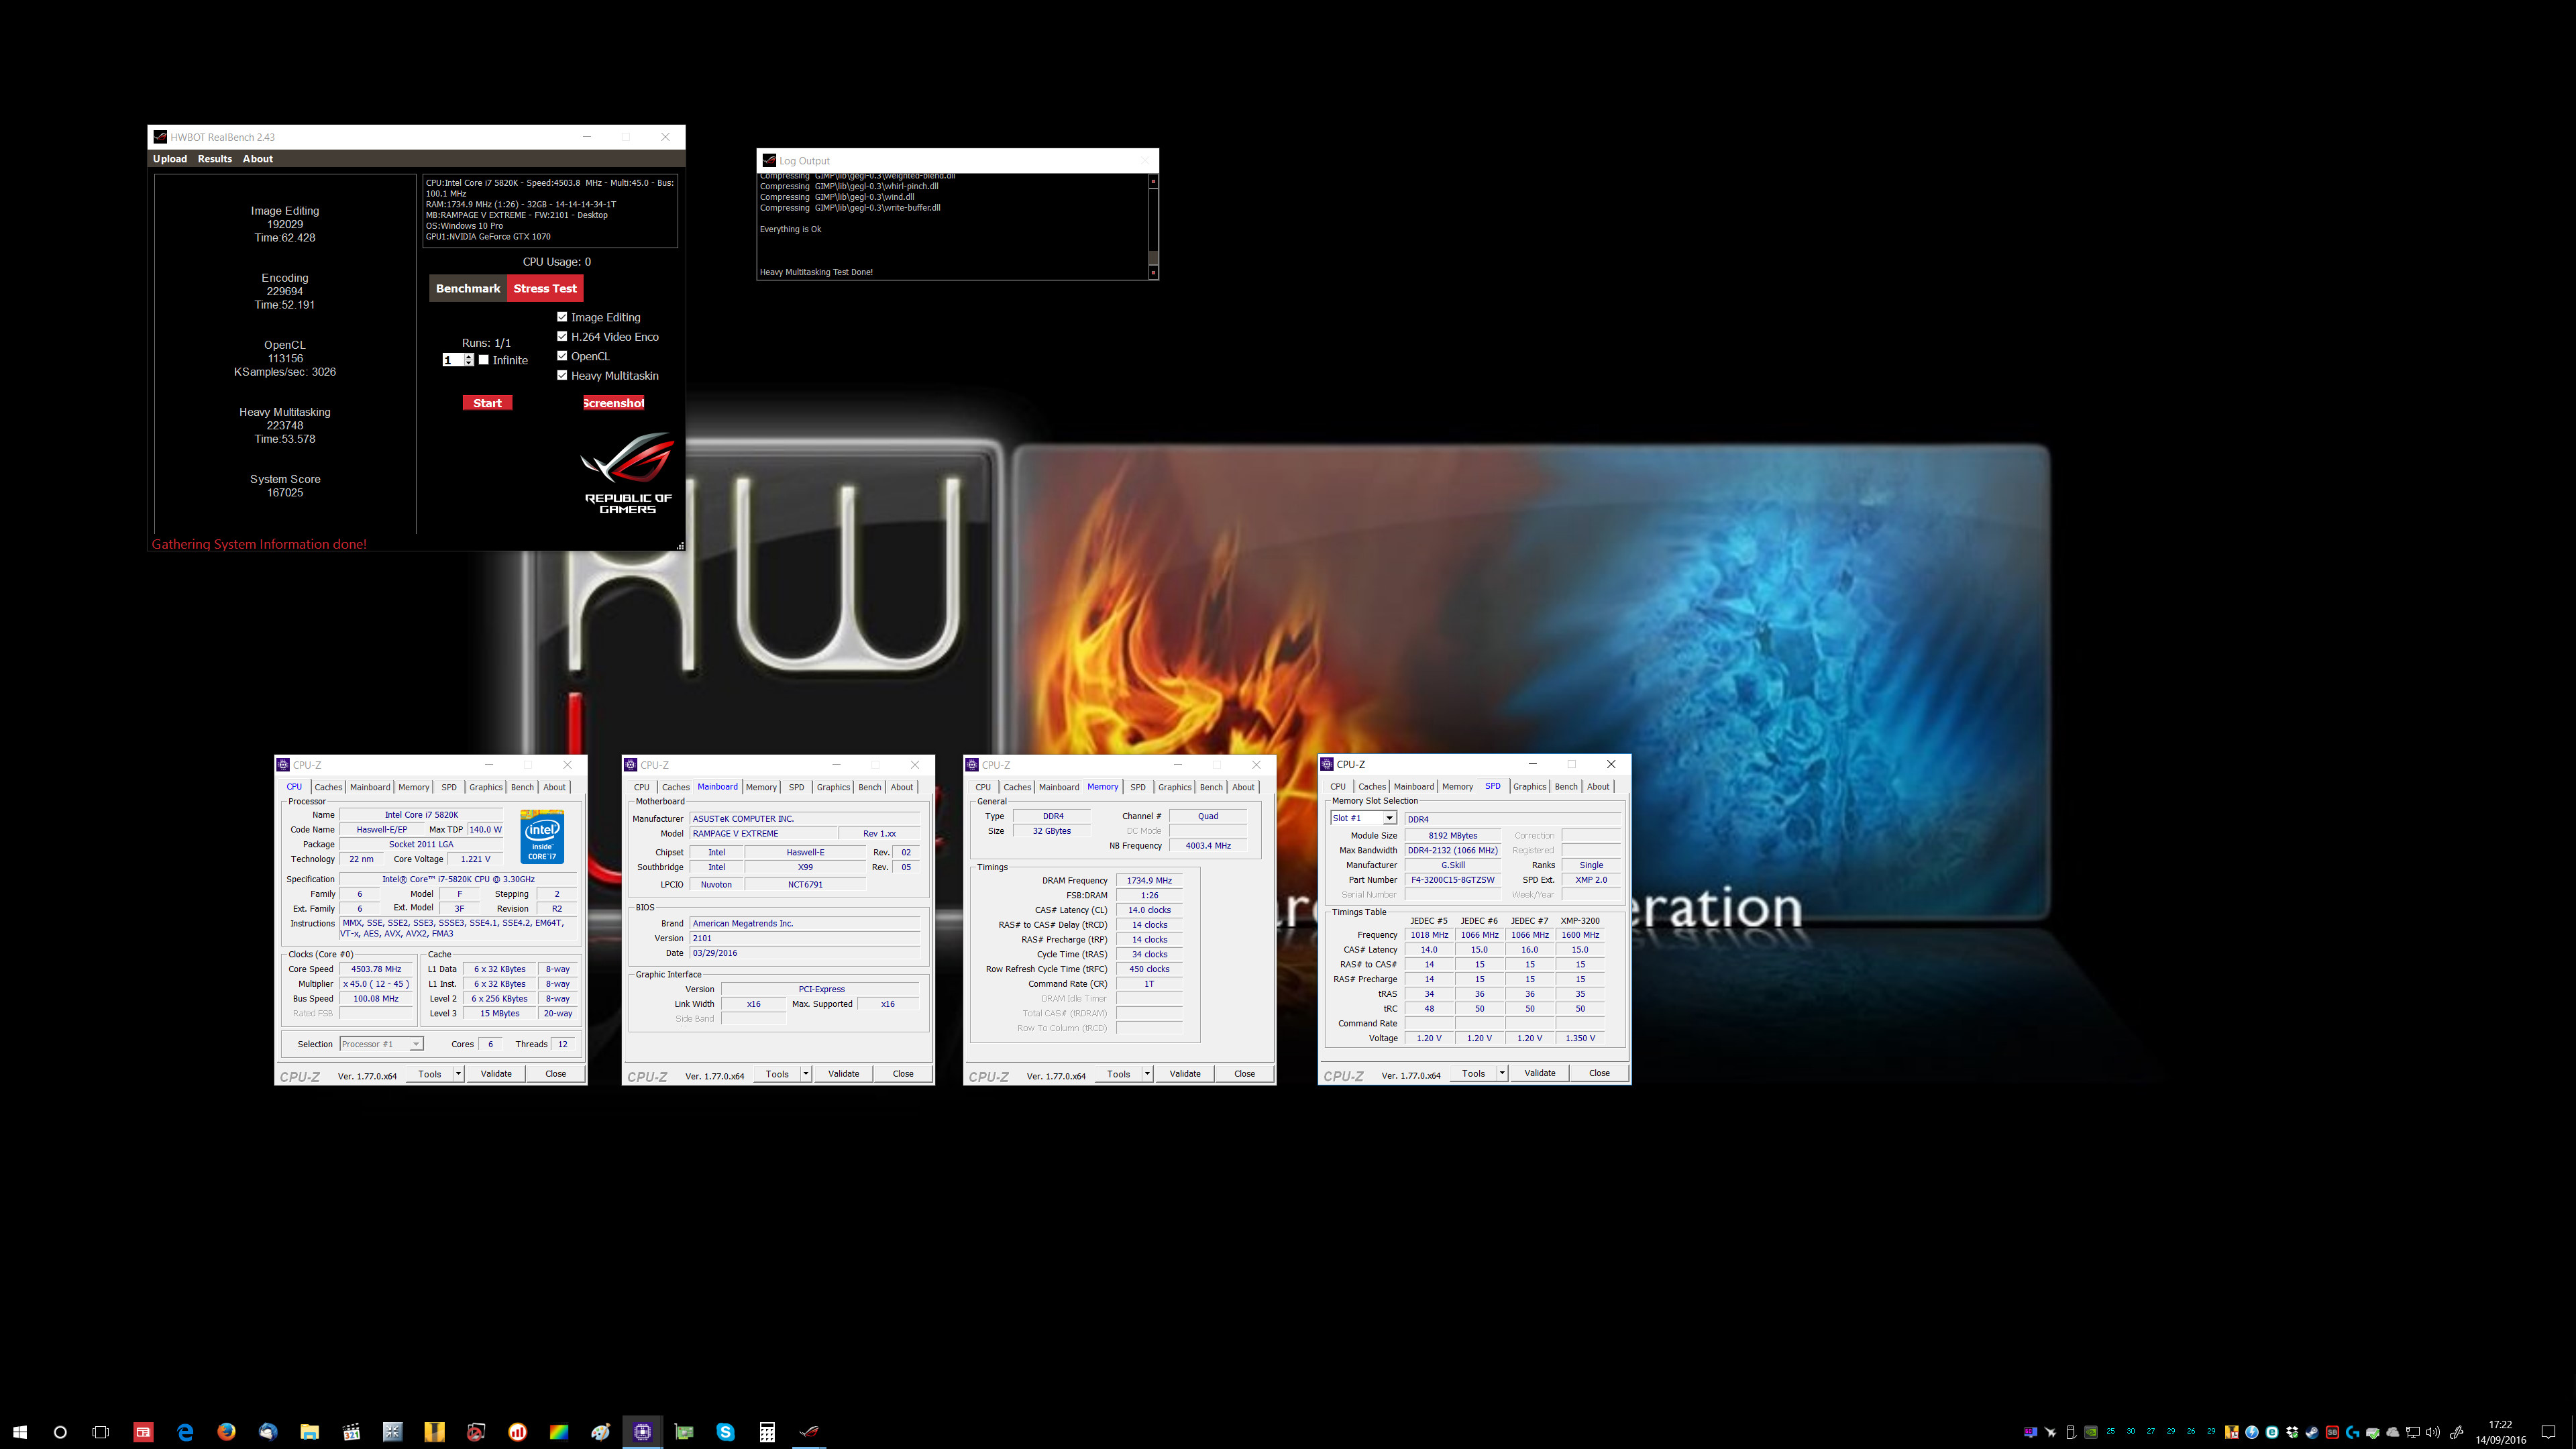Click the Windows Start button

click(20, 1432)
